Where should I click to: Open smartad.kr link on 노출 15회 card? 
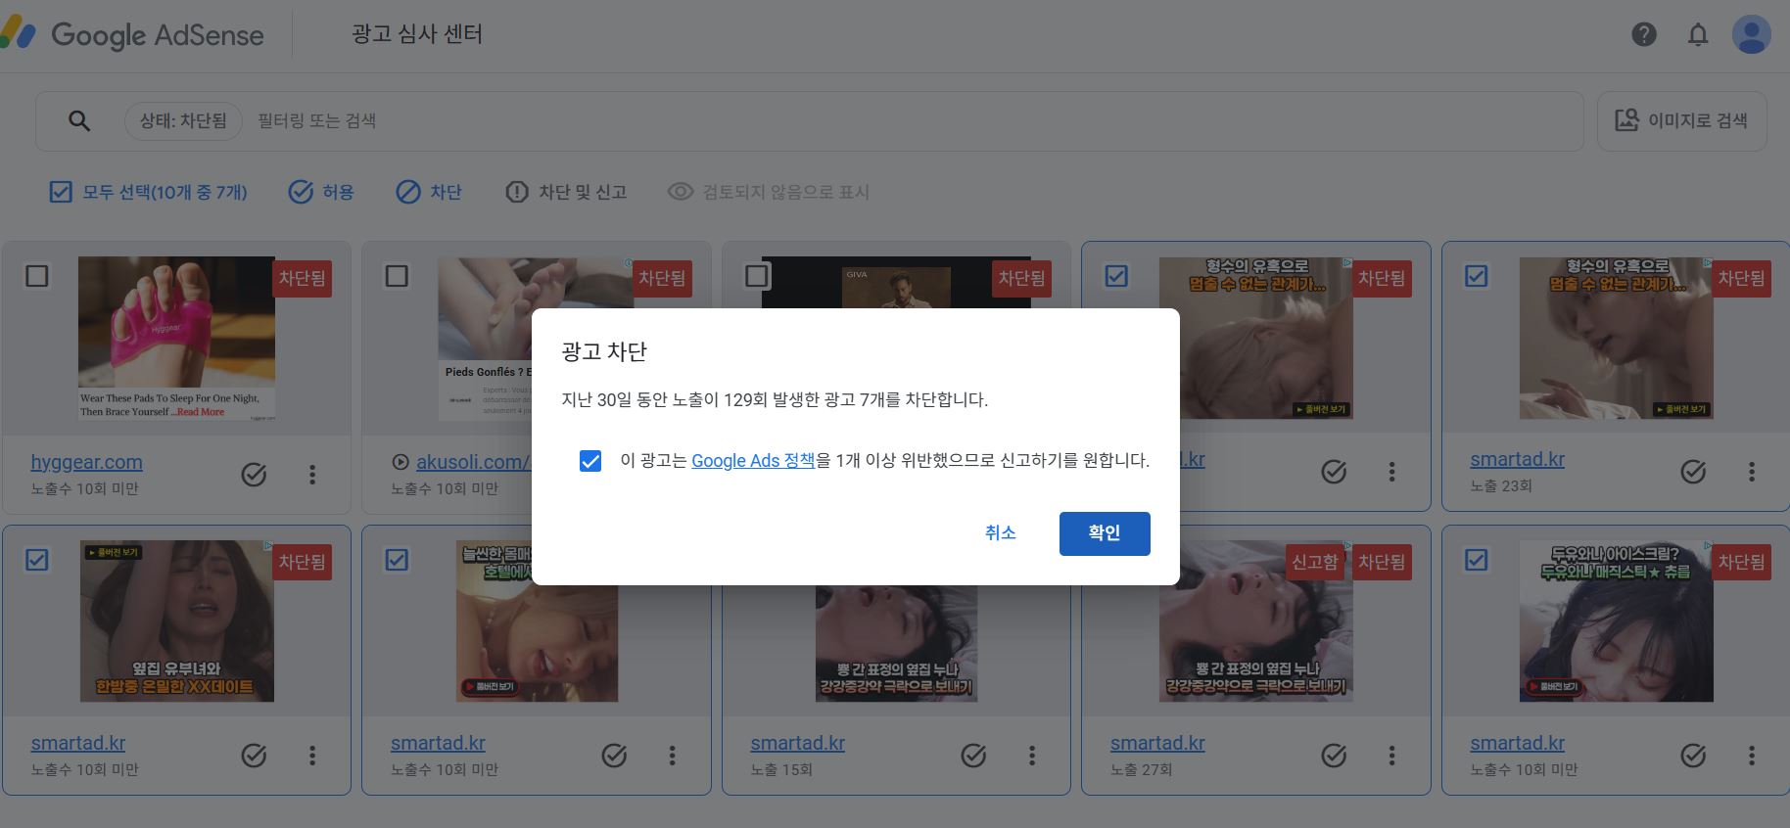(x=797, y=743)
